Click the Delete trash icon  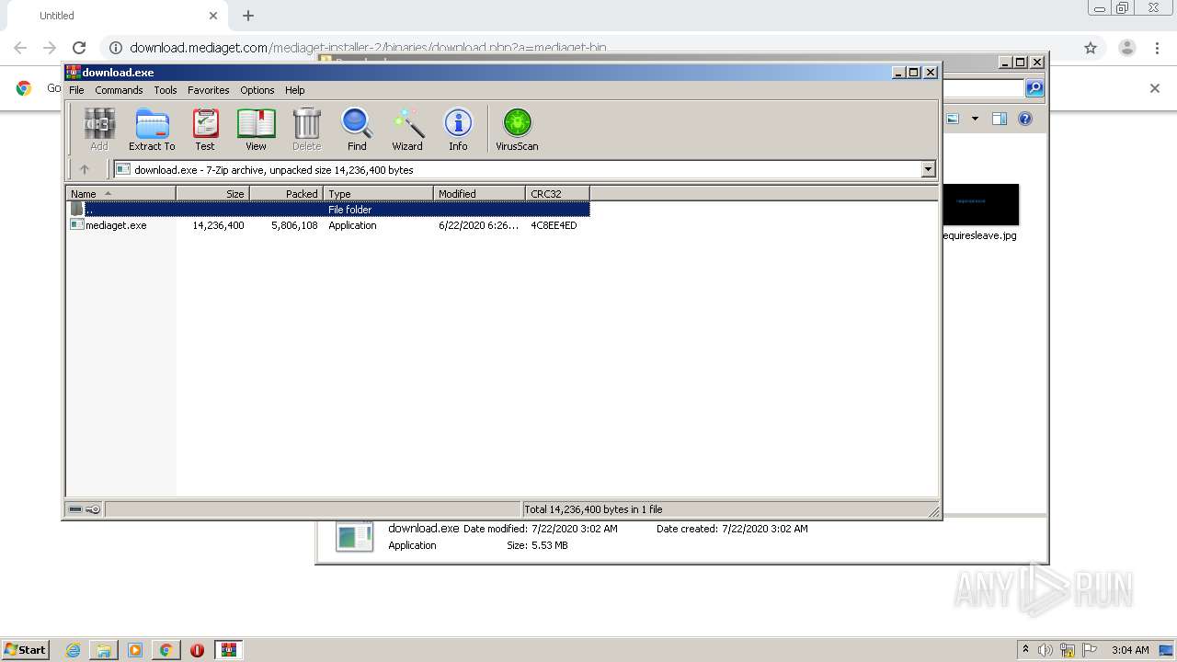pos(306,129)
